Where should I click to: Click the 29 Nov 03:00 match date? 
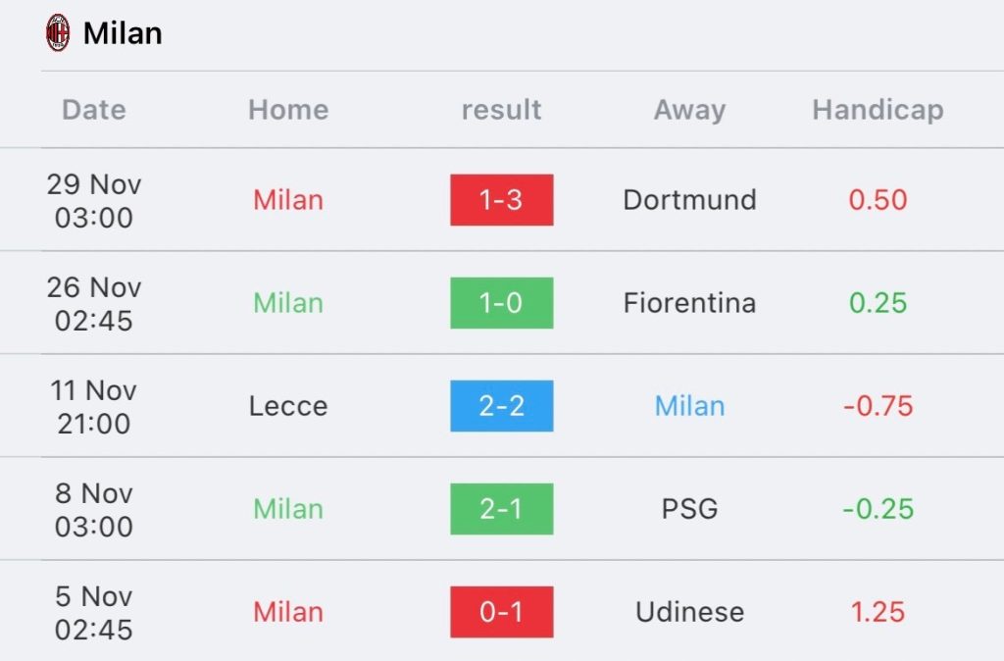tap(93, 200)
